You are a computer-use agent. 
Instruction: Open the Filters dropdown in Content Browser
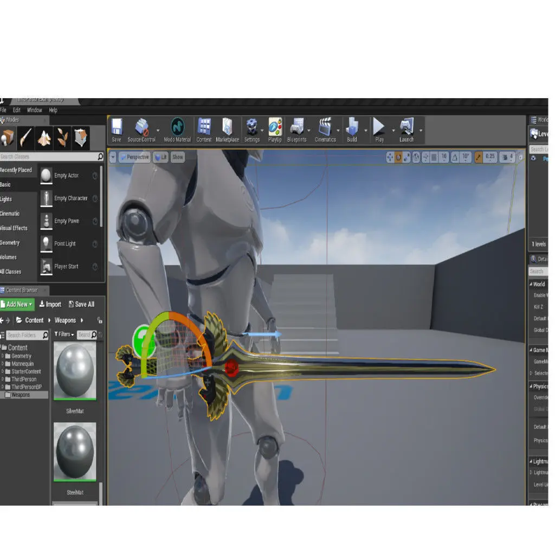click(64, 334)
